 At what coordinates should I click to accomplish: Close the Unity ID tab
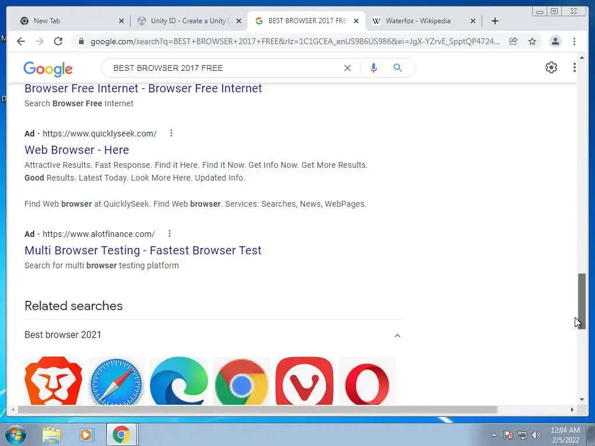[x=239, y=21]
